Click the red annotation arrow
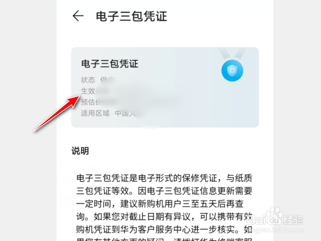Viewport: 321px width, 241px height. coord(57,113)
